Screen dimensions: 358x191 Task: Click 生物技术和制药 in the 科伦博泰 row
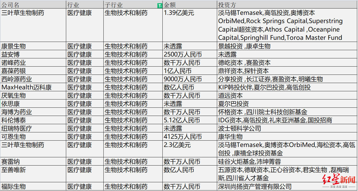(x=133, y=120)
